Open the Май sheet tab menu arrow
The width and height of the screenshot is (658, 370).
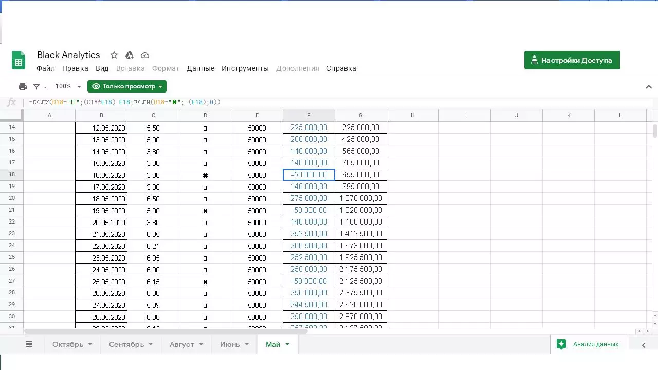tap(287, 344)
